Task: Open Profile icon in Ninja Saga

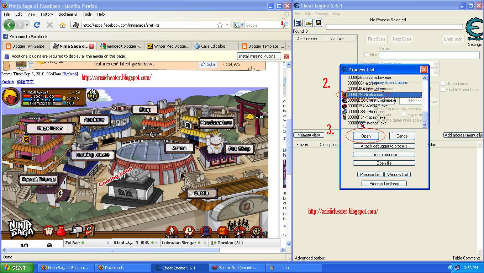Action: 172,232
